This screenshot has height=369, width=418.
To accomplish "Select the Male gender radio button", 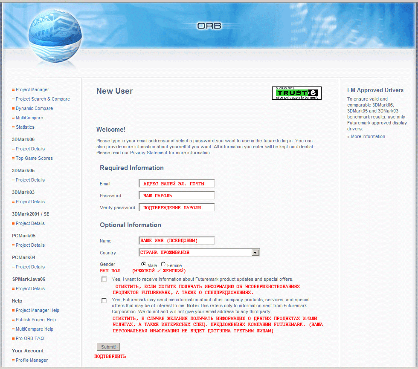I will click(x=143, y=264).
